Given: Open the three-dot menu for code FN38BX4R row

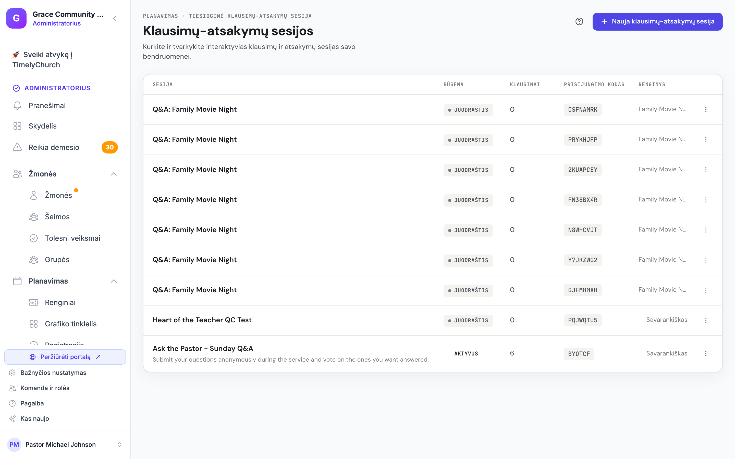Looking at the screenshot, I should pyautogui.click(x=706, y=200).
